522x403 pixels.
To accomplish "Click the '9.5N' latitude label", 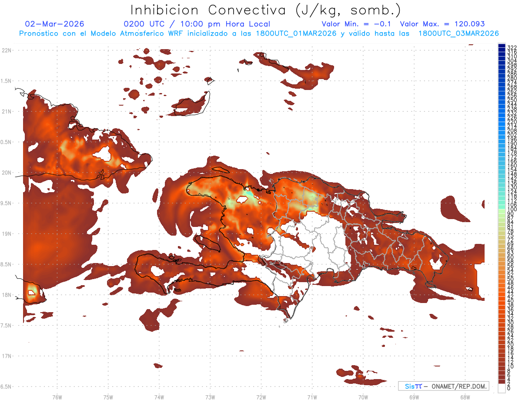I will 7,203.
